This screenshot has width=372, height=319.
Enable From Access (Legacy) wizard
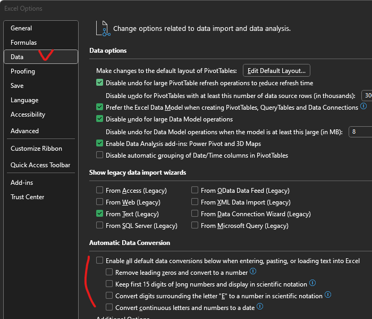100,190
